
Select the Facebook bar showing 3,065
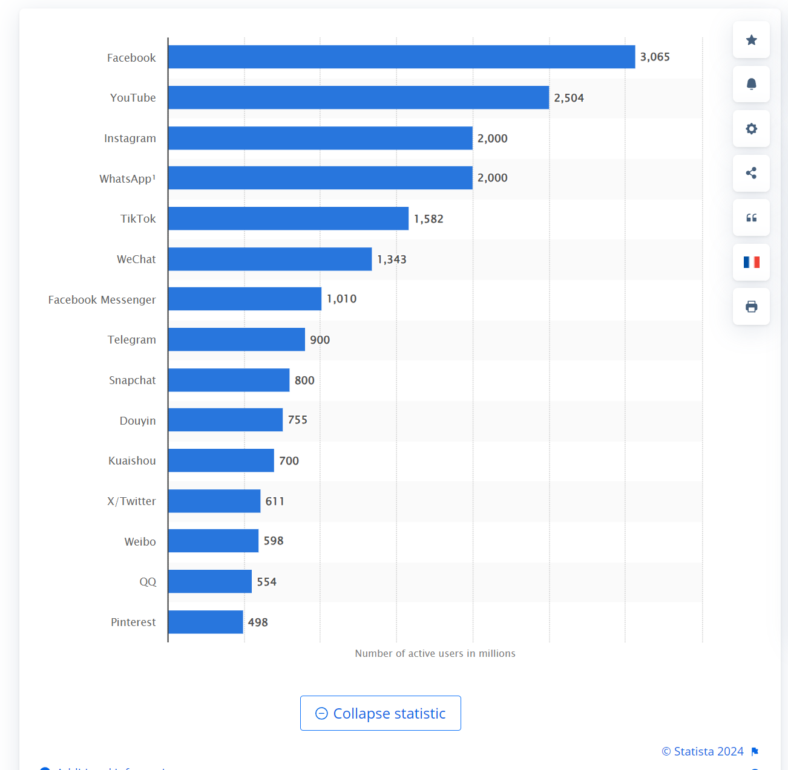pos(402,57)
